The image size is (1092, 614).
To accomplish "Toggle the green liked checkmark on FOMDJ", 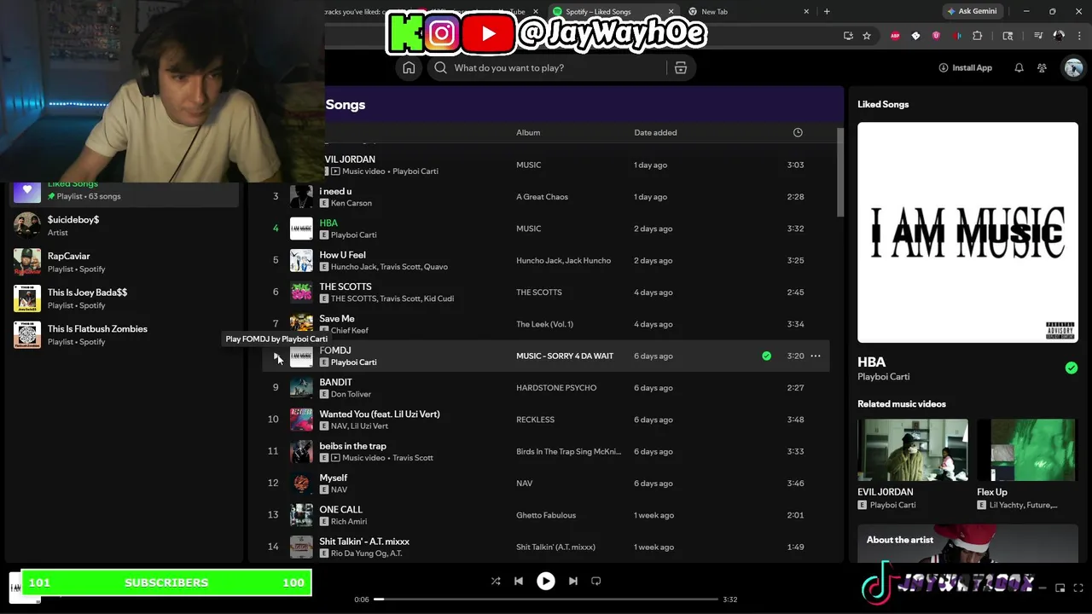I will point(766,356).
